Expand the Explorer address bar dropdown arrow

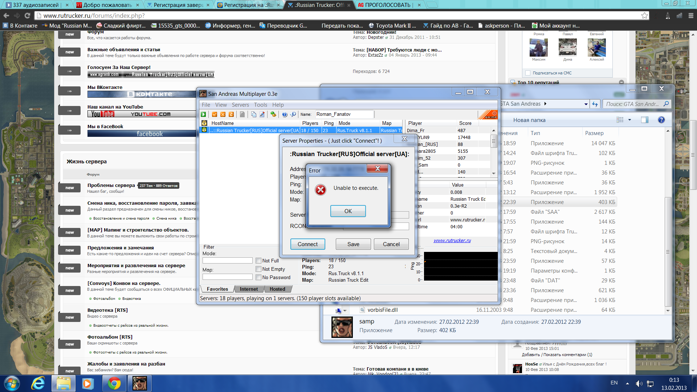coord(586,104)
